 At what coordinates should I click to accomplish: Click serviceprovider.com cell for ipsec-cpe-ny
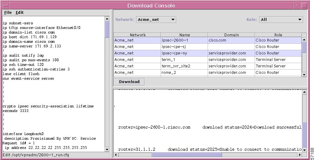(x=231, y=53)
